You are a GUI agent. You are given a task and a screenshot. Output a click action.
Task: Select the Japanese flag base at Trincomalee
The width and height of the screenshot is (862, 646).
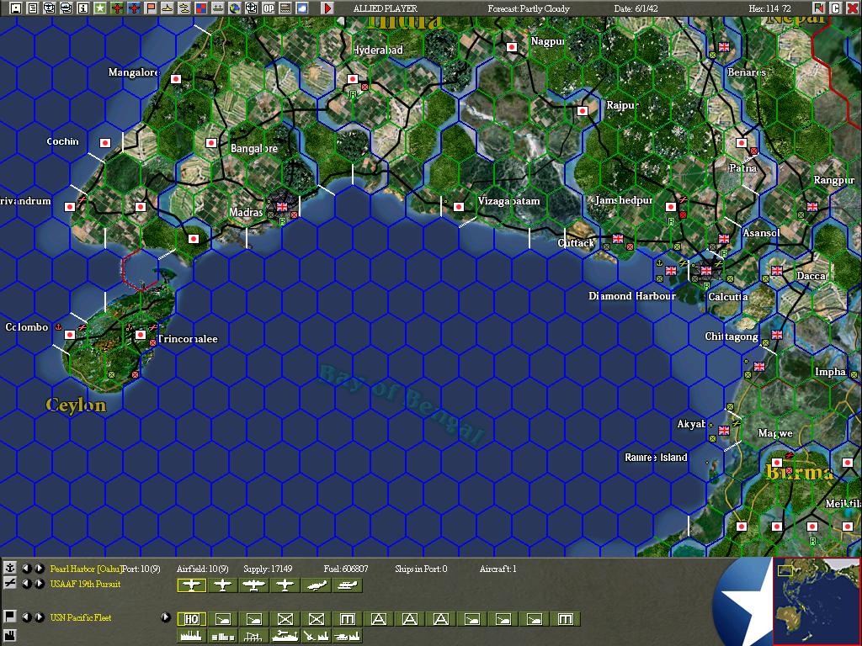point(141,334)
